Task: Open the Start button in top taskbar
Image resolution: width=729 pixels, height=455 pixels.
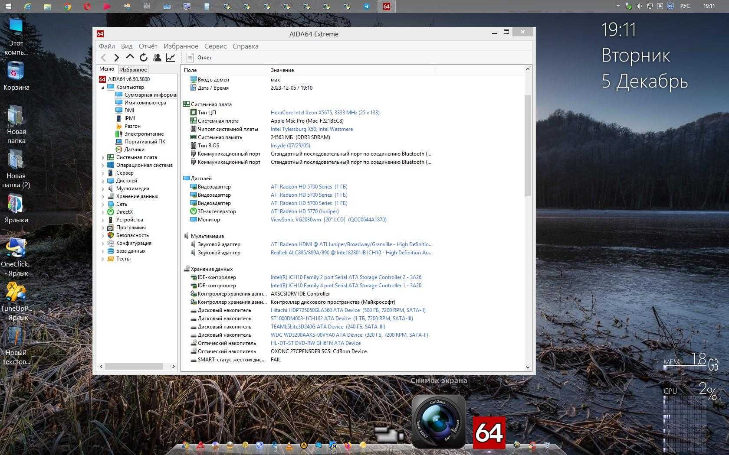Action: coord(8,6)
